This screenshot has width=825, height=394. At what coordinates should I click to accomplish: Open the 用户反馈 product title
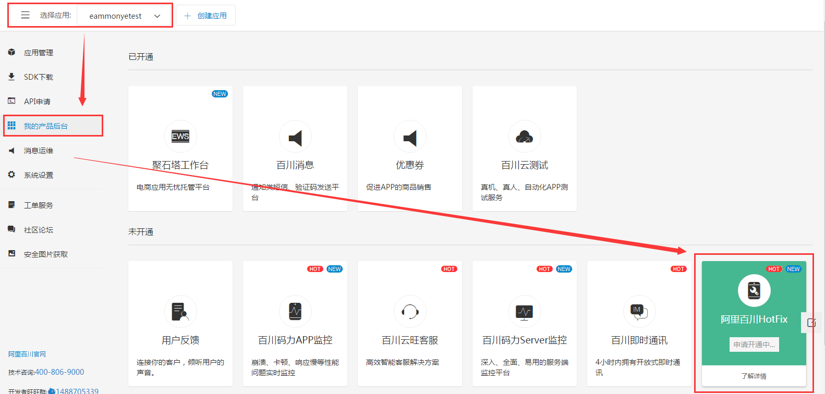tap(180, 340)
